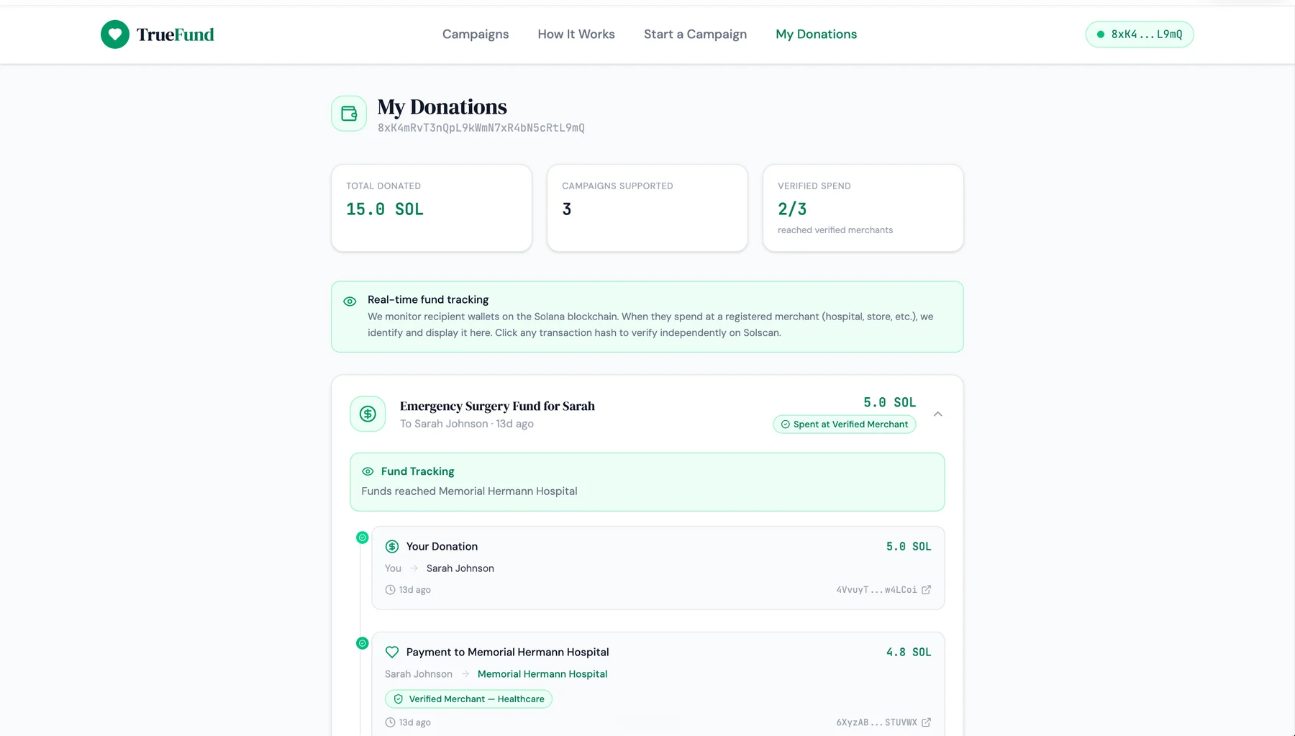Click the 5.0 SOL amount in Your Donation
Viewport: 1295px width, 736px height.
point(909,547)
